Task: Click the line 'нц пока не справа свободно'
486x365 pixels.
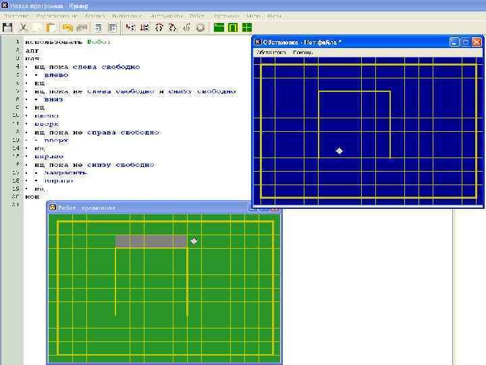Action: (97, 132)
